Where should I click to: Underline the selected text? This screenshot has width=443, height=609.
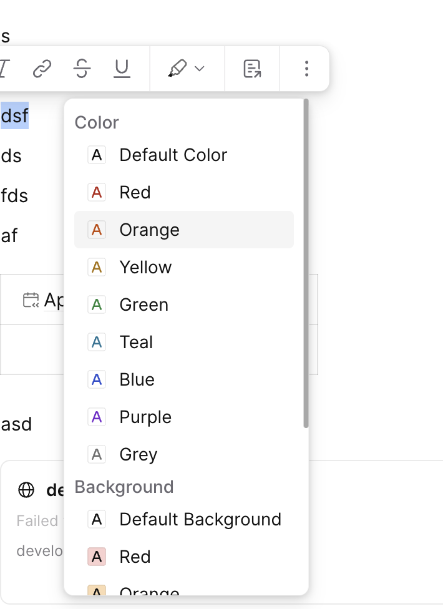[x=122, y=69]
